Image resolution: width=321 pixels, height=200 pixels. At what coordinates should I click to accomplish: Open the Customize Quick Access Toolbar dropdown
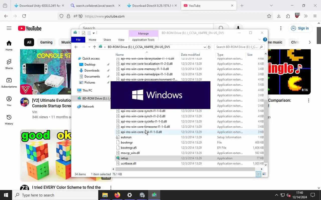[x=94, y=33]
